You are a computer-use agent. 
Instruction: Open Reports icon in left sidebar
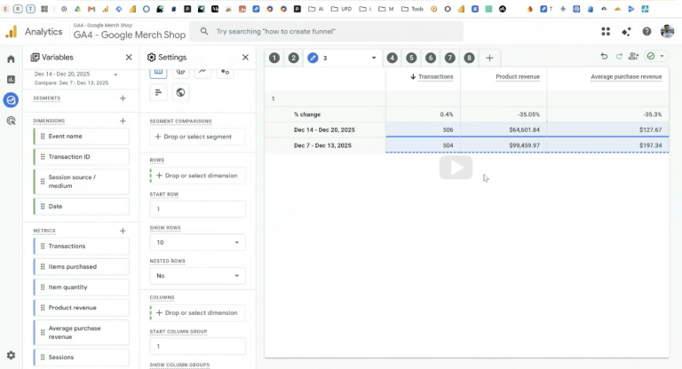coord(11,79)
